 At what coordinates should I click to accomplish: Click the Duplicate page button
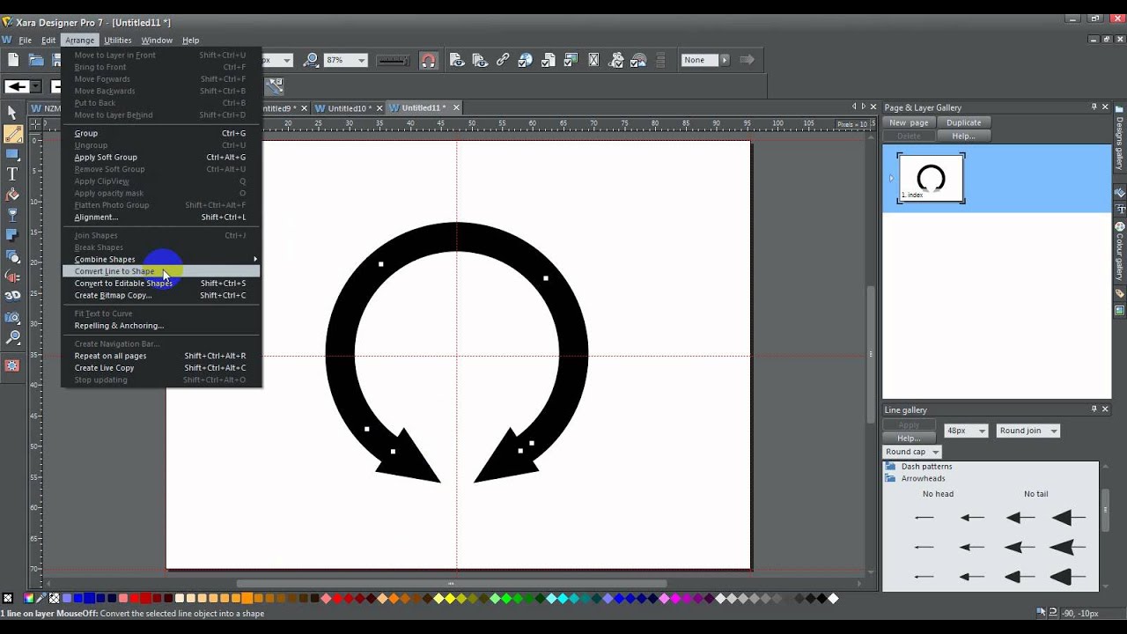(963, 122)
